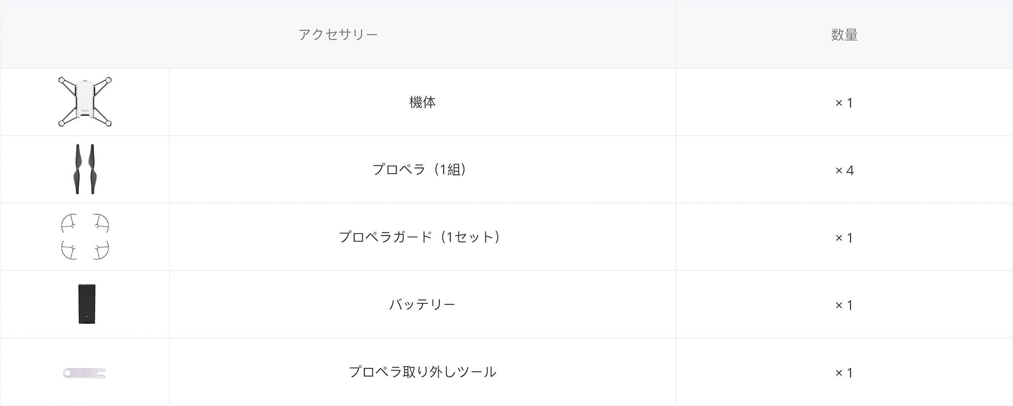
Task: Click the top-left propeller guard ring
Action: (x=69, y=223)
